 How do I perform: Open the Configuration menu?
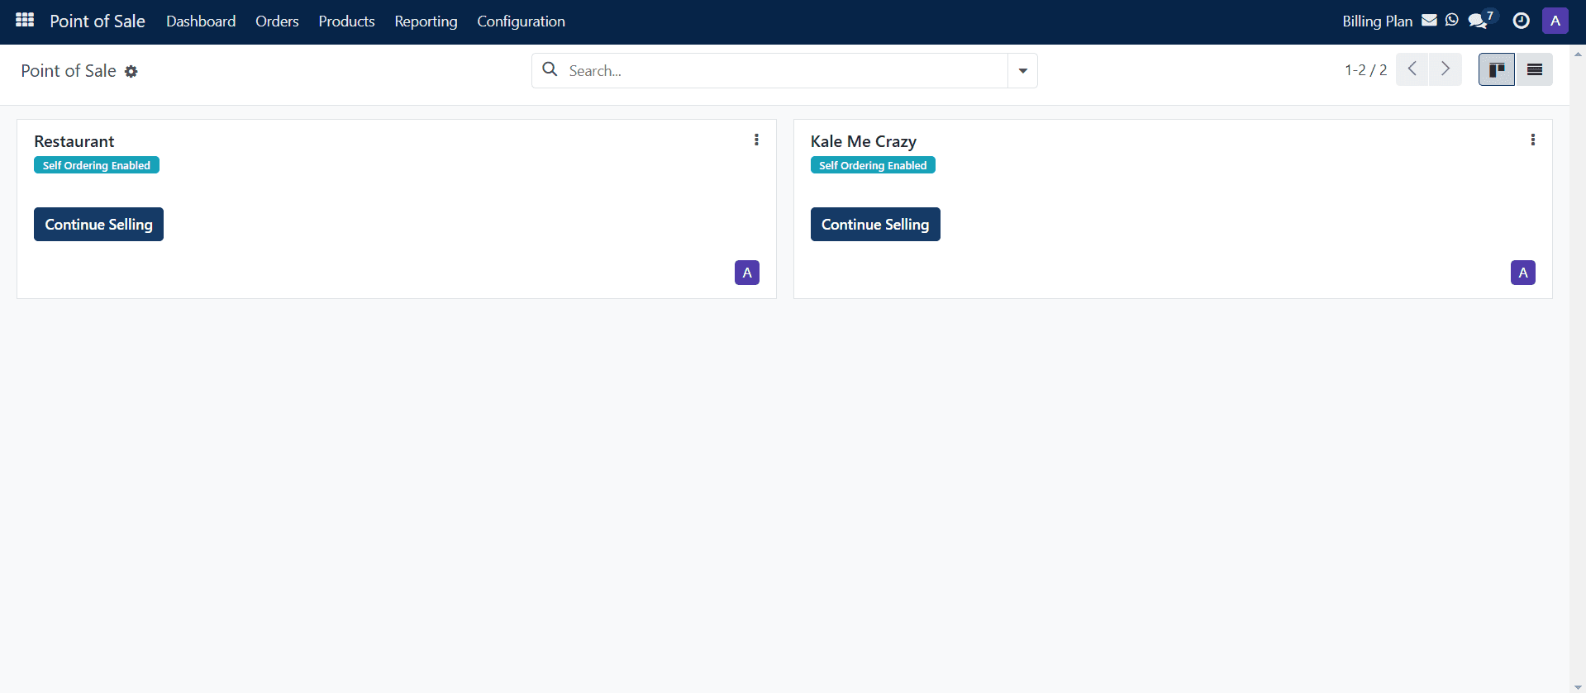click(521, 21)
